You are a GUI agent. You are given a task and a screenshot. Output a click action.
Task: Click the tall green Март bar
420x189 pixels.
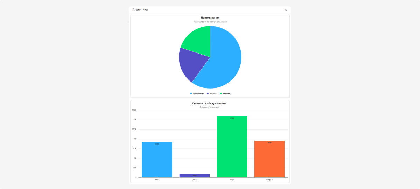point(232,147)
